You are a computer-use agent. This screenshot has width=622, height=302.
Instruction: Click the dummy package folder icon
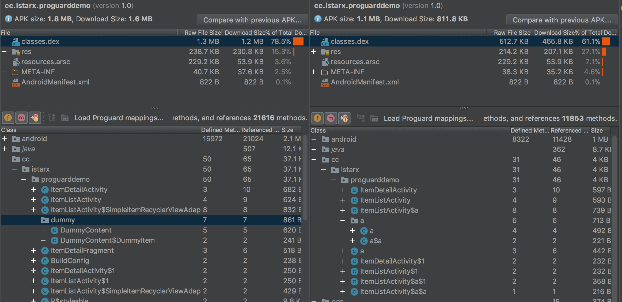(x=45, y=220)
